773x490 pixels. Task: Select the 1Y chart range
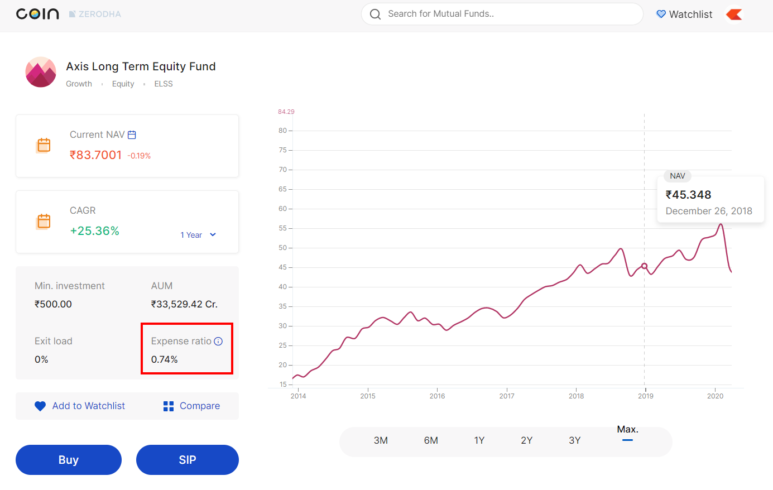point(479,440)
